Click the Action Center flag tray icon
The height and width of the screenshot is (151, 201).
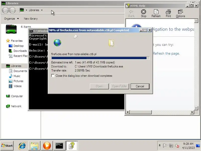coord(165,146)
